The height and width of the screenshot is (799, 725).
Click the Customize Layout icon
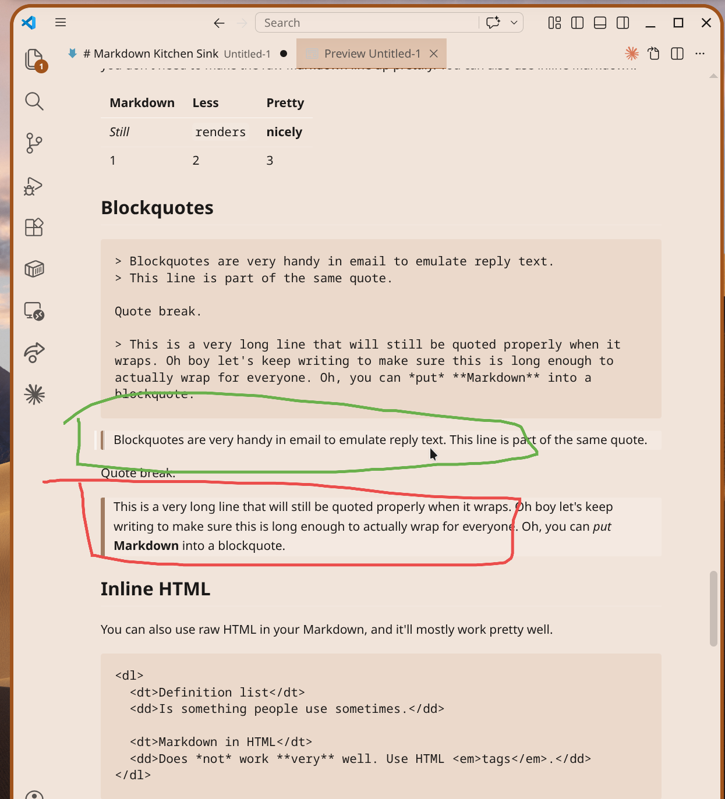[x=554, y=23]
